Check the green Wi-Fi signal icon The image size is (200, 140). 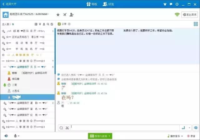177,15
